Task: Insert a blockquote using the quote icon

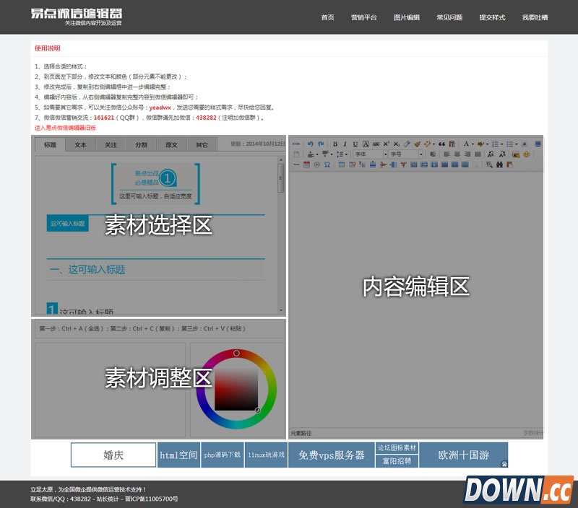Action: coord(441,144)
